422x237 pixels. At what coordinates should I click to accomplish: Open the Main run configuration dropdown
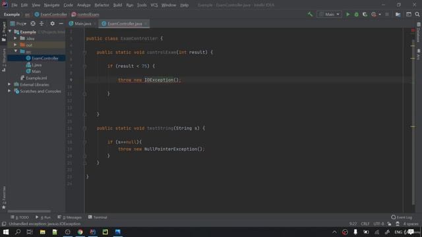pyautogui.click(x=329, y=14)
